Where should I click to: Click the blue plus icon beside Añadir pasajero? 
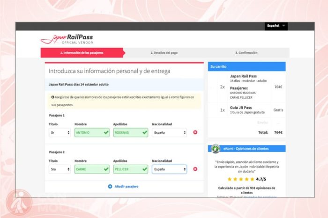coord(110,187)
